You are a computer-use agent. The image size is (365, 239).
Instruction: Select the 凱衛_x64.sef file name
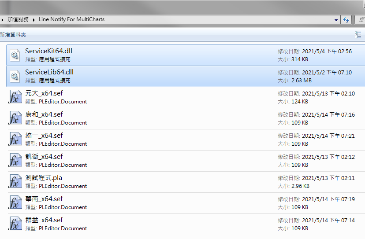click(44, 157)
